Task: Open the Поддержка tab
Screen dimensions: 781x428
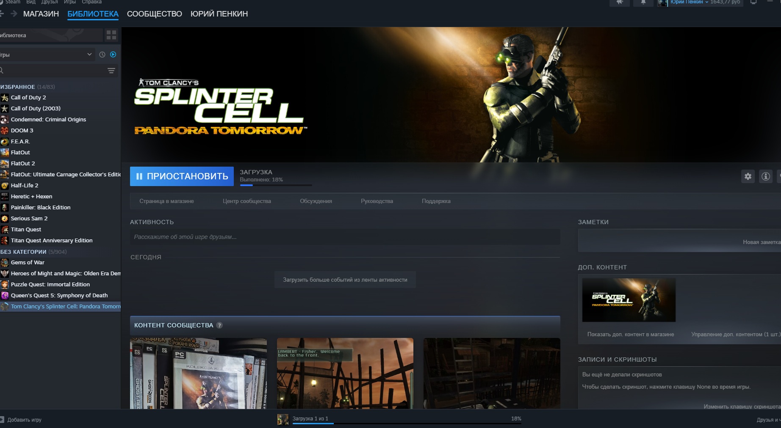Action: pos(436,201)
